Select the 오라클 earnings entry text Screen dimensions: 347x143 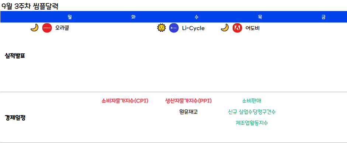(x=62, y=28)
